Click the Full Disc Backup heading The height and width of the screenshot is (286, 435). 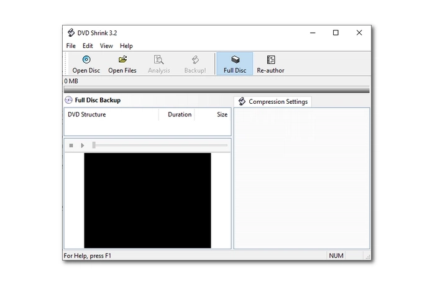(x=98, y=100)
